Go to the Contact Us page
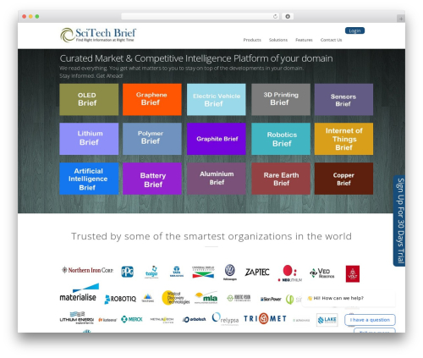Viewport: 423px width, 358px height. tap(331, 40)
